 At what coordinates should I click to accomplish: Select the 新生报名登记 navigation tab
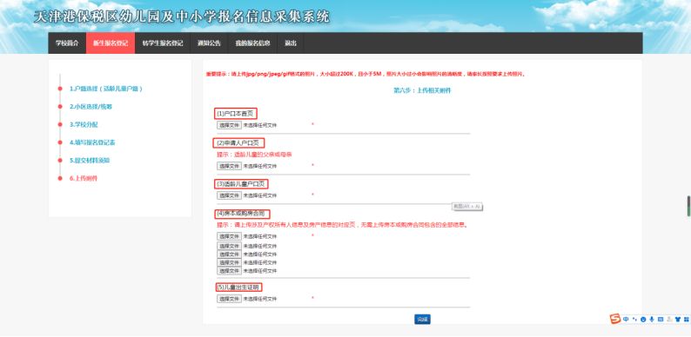111,43
